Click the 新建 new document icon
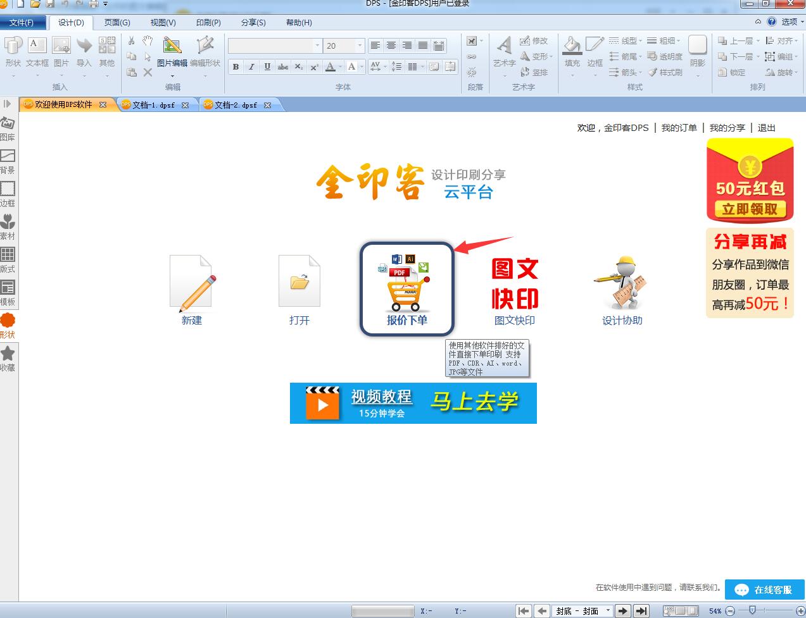Screen dimensions: 806x618 pyautogui.click(x=192, y=283)
